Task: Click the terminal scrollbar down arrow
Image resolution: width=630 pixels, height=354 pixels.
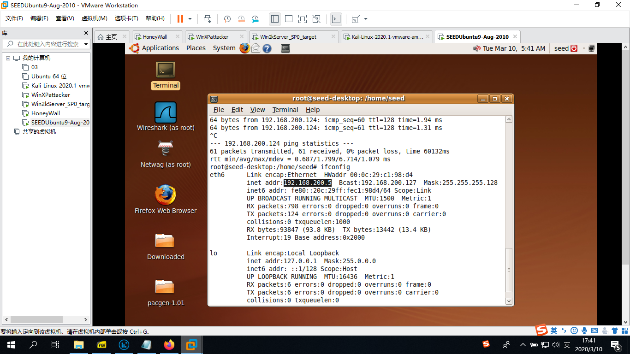Action: (x=509, y=301)
